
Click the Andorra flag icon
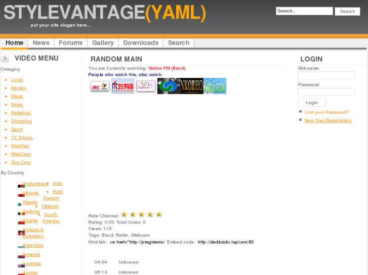pyautogui.click(x=21, y=213)
